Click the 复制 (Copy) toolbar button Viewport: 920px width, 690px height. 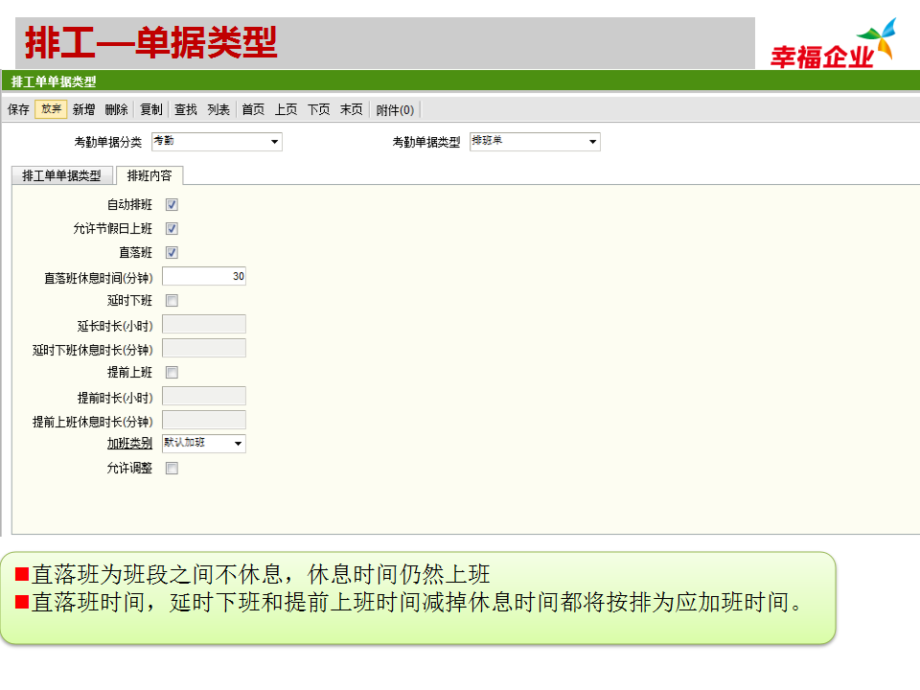pos(151,110)
